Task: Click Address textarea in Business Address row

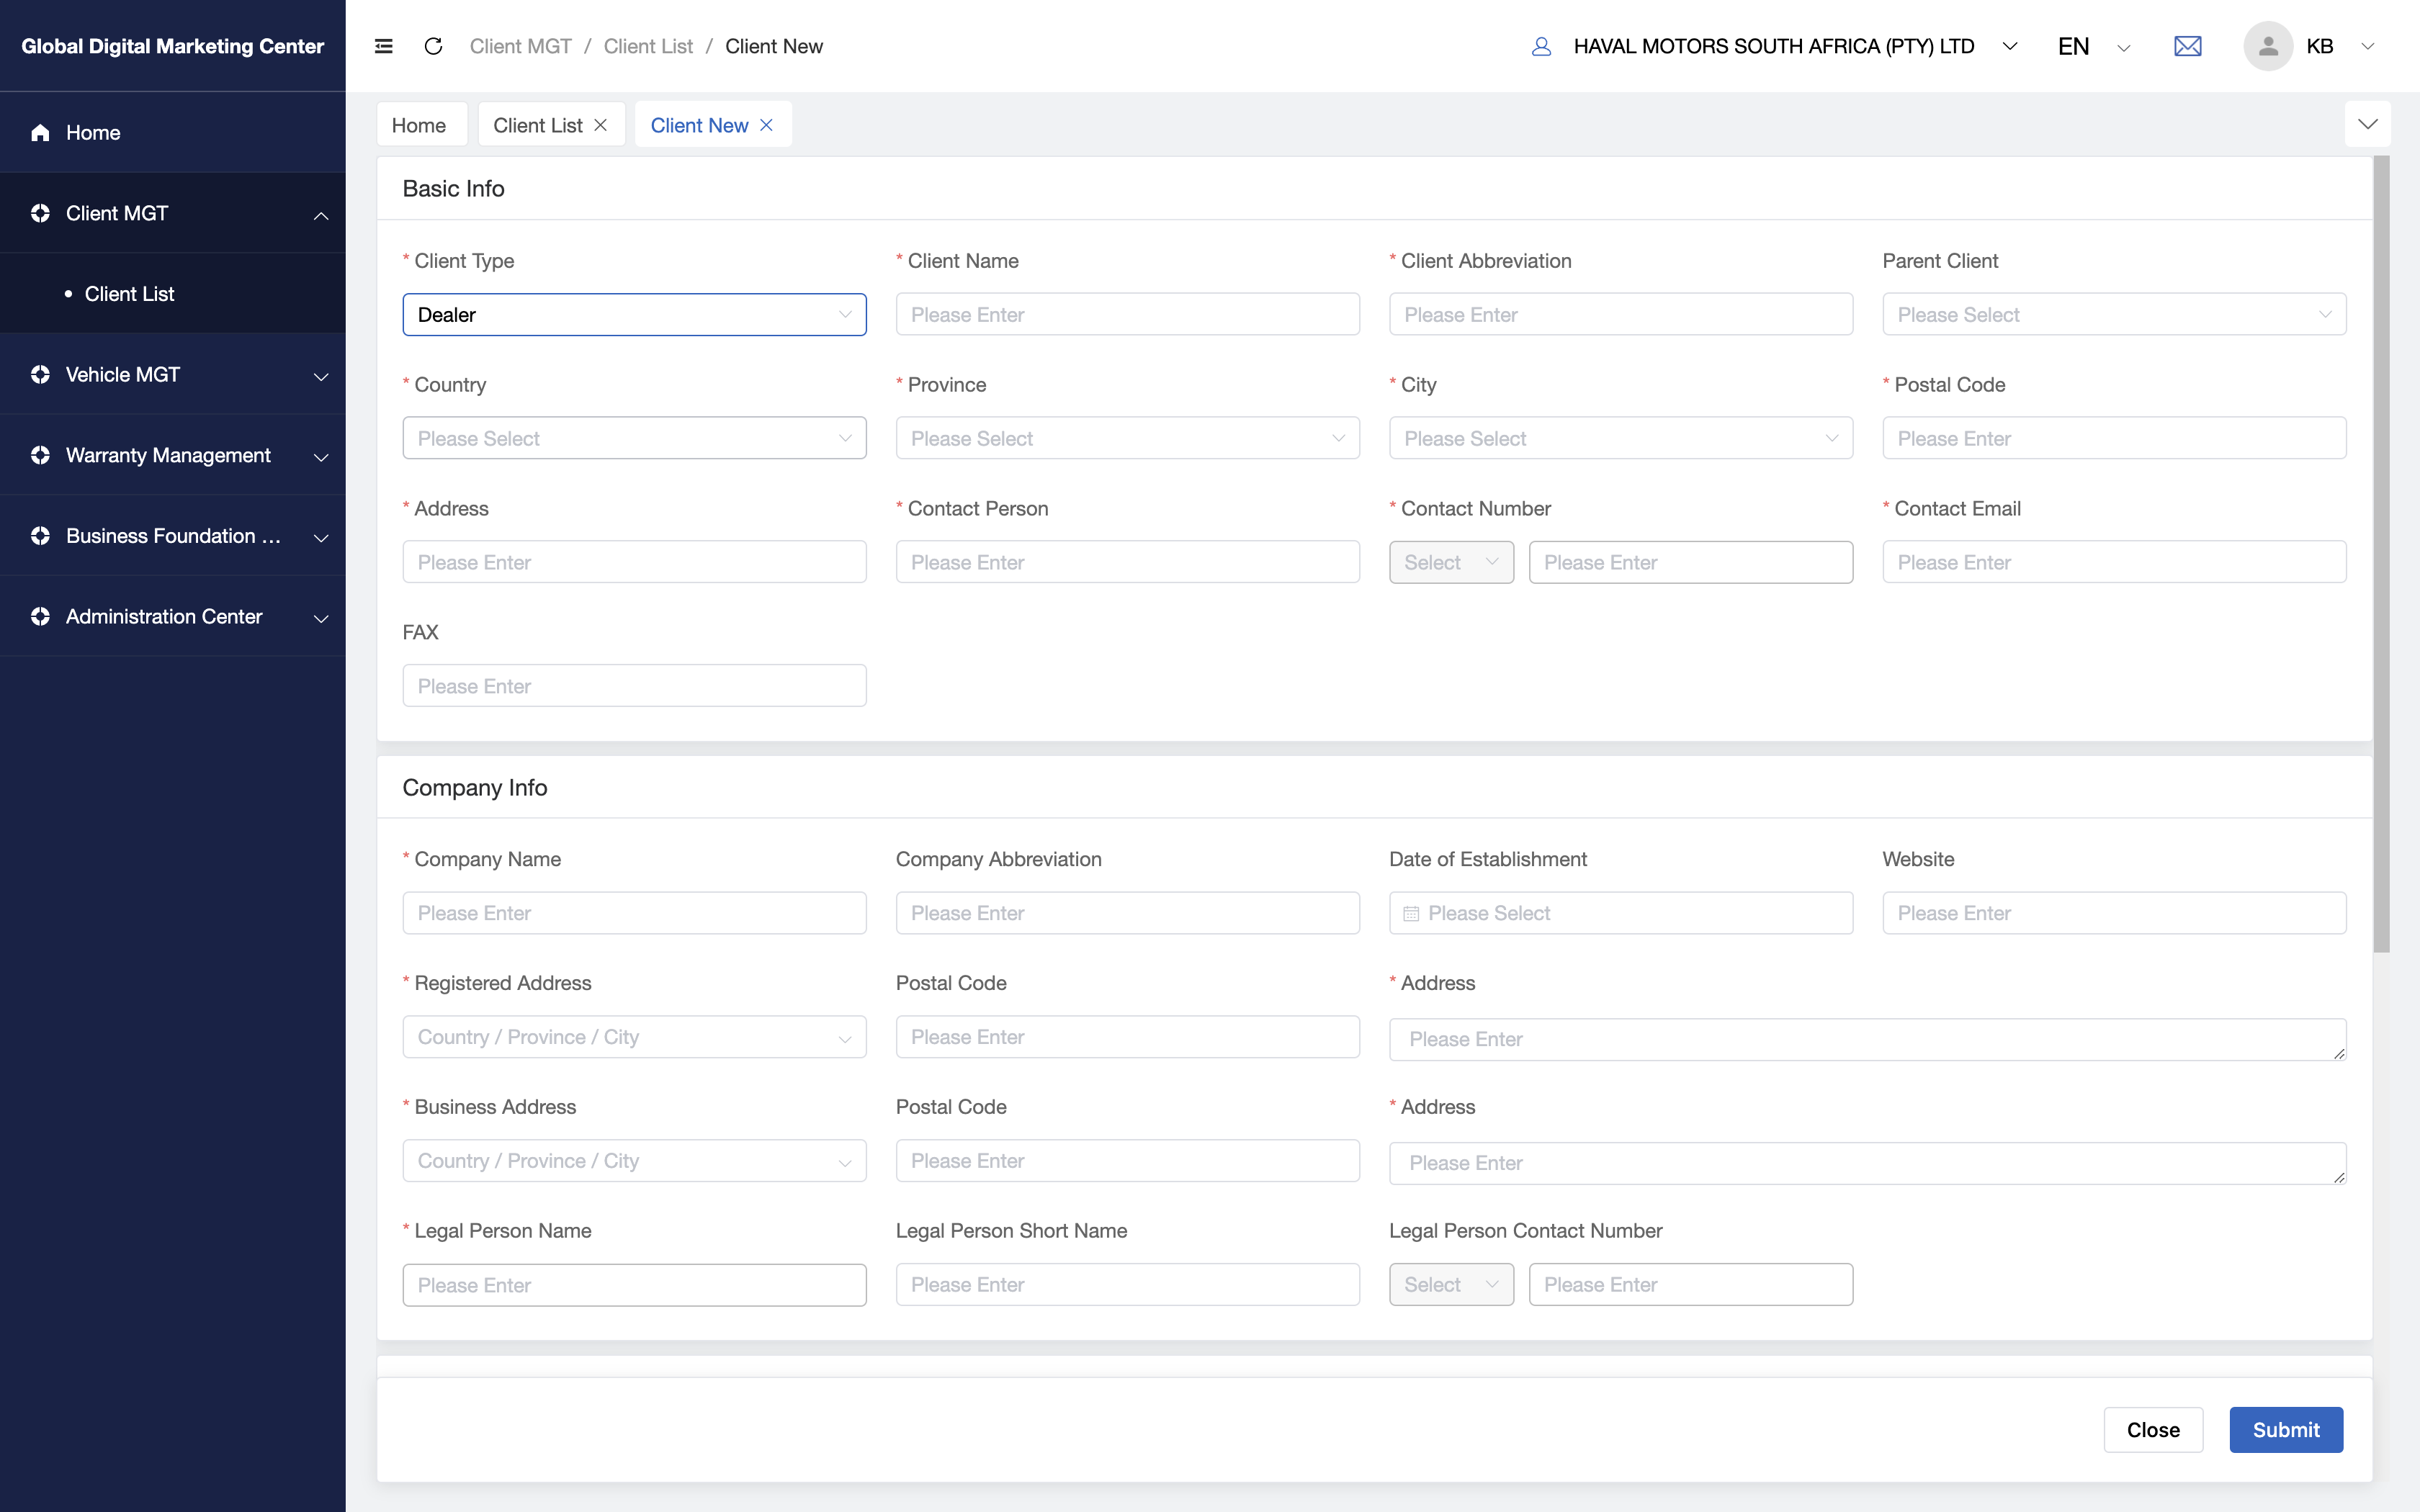Action: point(1867,1163)
